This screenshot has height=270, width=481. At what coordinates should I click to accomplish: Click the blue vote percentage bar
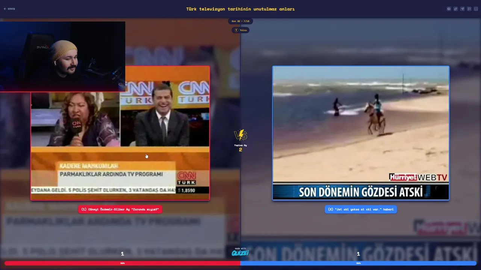(358, 263)
